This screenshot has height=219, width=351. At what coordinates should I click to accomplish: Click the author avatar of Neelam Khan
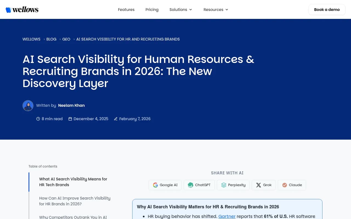[x=28, y=106]
